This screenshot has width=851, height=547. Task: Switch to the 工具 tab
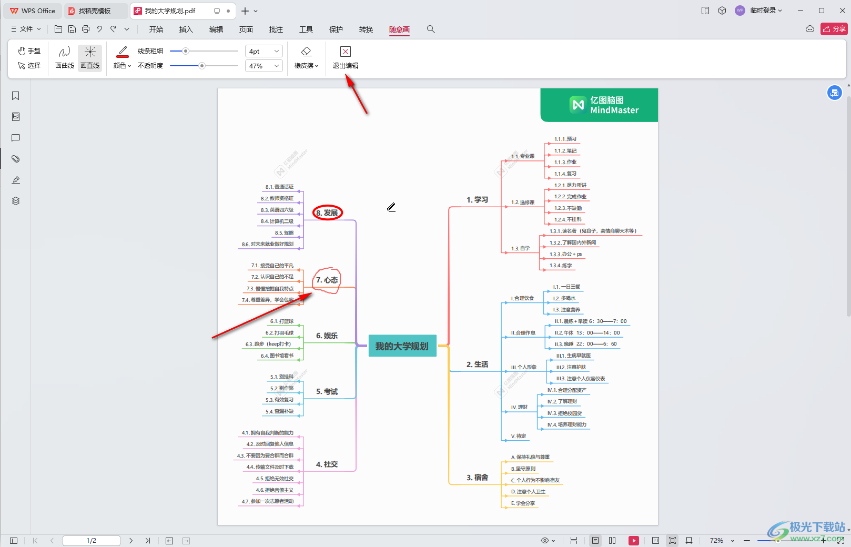[x=306, y=29]
